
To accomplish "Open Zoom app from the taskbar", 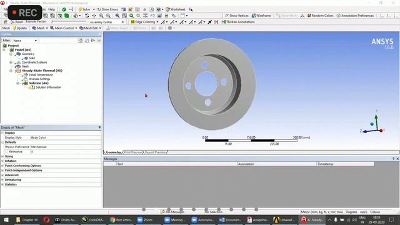I will [x=145, y=219].
